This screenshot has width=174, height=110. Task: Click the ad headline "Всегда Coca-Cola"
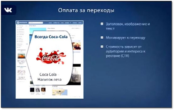(51, 37)
